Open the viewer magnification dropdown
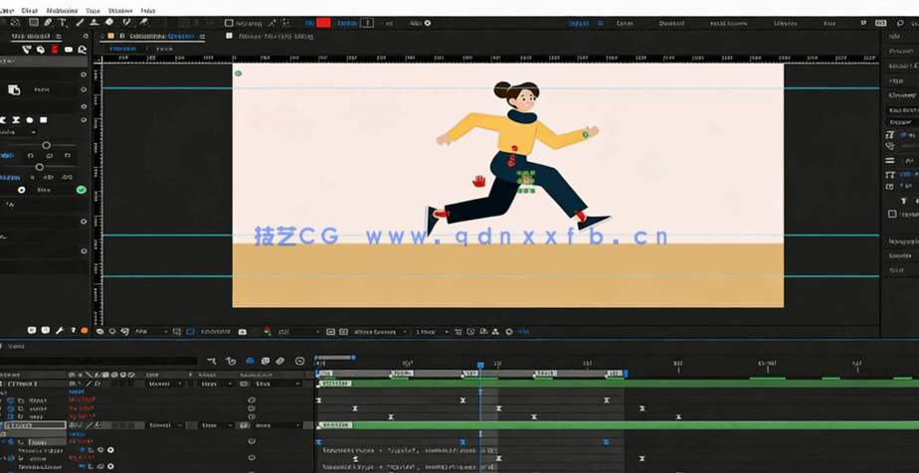The width and height of the screenshot is (919, 473). (145, 332)
